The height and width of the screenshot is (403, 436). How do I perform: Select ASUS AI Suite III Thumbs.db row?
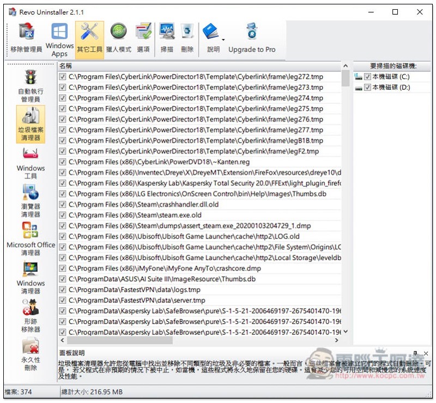pyautogui.click(x=199, y=279)
